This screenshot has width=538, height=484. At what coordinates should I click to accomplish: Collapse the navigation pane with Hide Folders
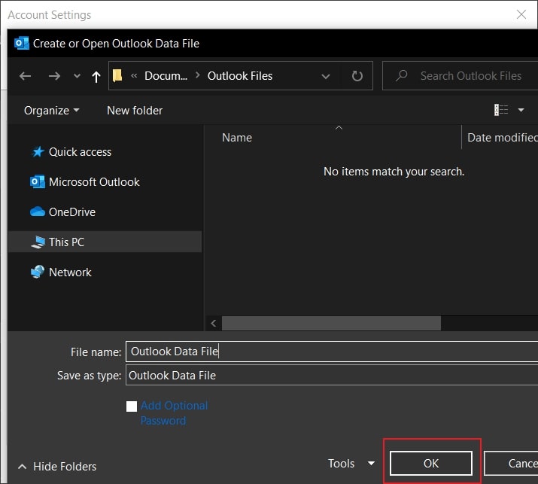click(x=57, y=467)
